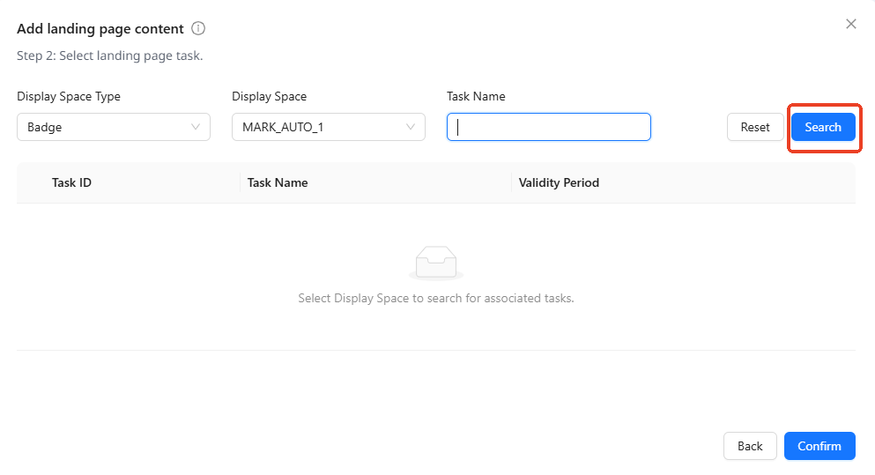This screenshot has width=875, height=475.
Task: Click the chevron arrow in the MARK_AUTO_1 dropdown
Action: tap(411, 127)
